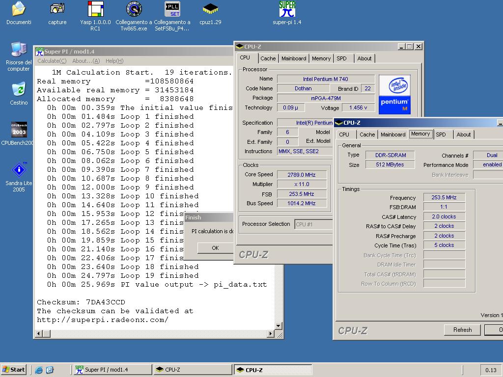Click Memory Size 512 MBytes field

click(390, 165)
